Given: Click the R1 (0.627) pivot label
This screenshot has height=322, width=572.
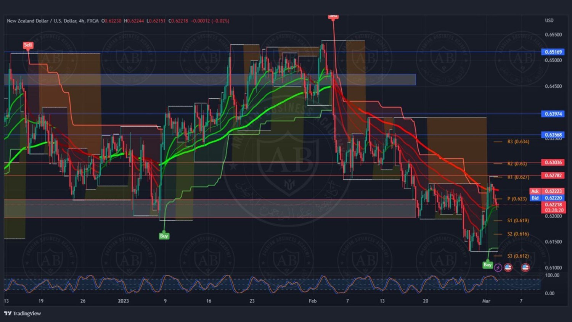Looking at the screenshot, I should click(x=518, y=177).
